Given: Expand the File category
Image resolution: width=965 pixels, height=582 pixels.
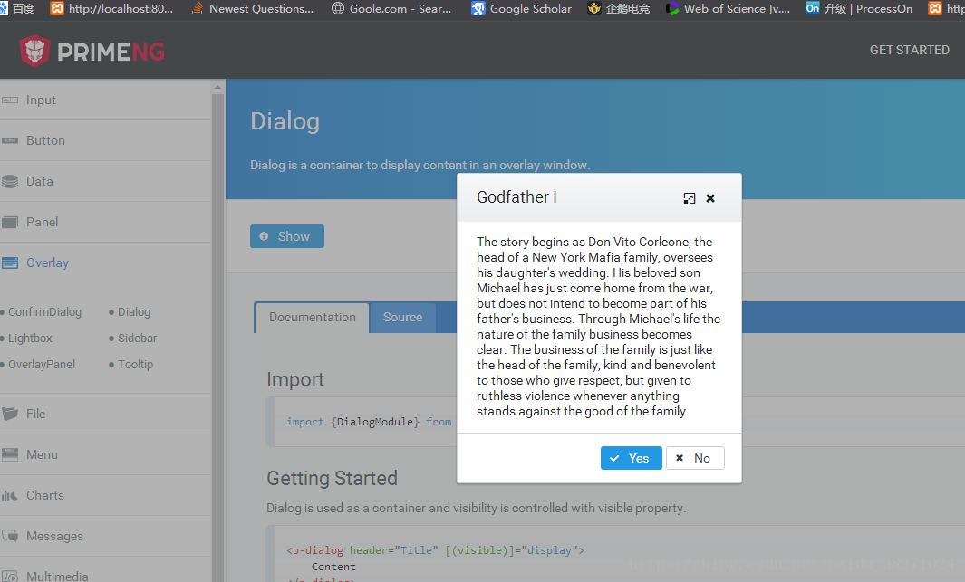Looking at the screenshot, I should pos(105,414).
